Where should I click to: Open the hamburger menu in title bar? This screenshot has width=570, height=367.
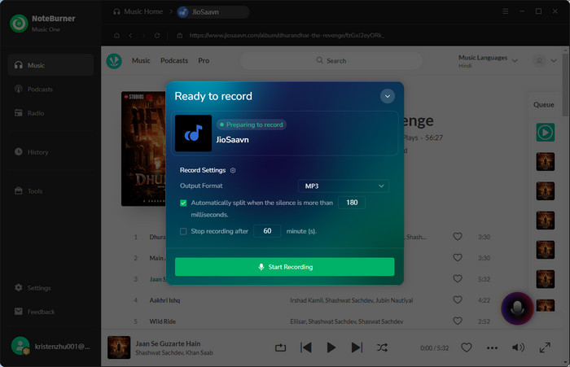coord(506,11)
